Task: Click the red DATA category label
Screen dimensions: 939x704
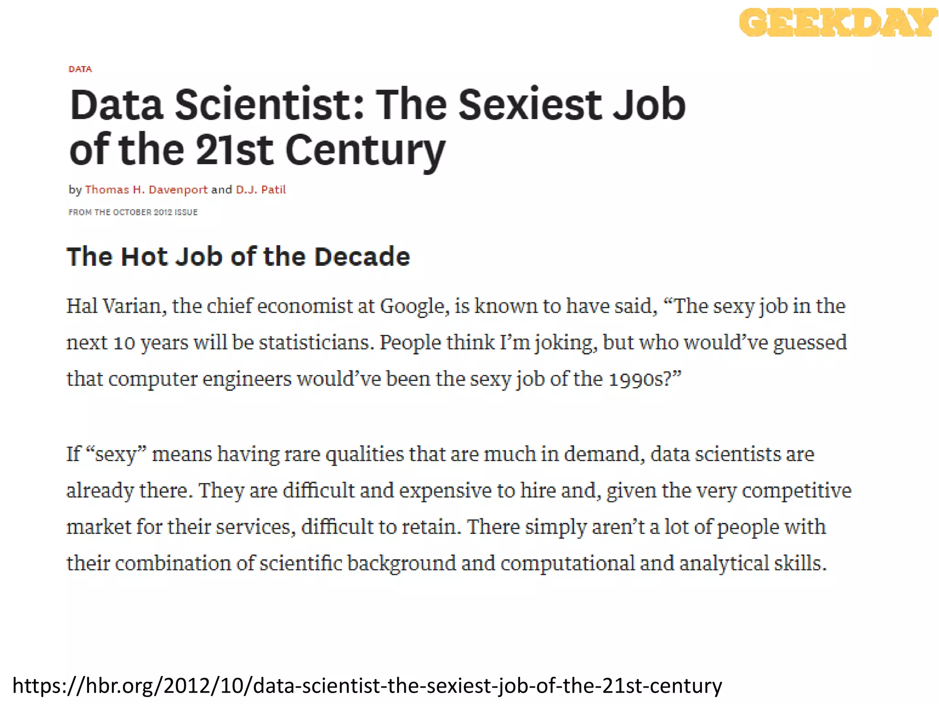Action: tap(80, 69)
